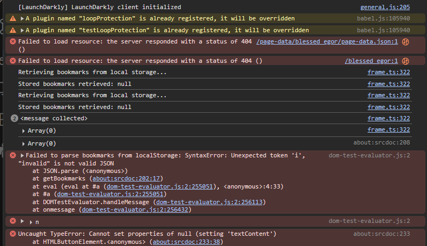Open the general.js:205 source link
This screenshot has height=246, width=427.
point(385,7)
